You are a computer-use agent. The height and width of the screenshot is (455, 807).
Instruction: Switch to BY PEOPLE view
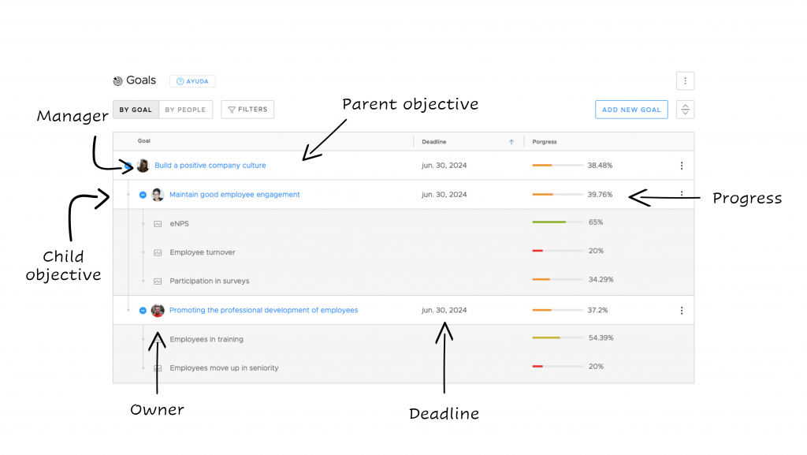[185, 110]
